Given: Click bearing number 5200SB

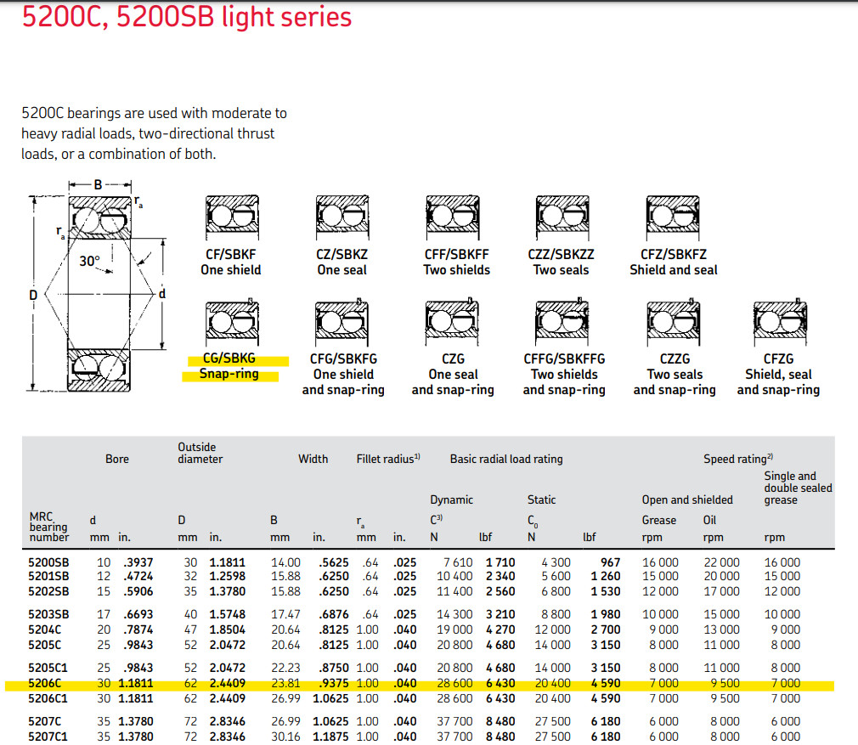Looking at the screenshot, I should click(x=48, y=562).
